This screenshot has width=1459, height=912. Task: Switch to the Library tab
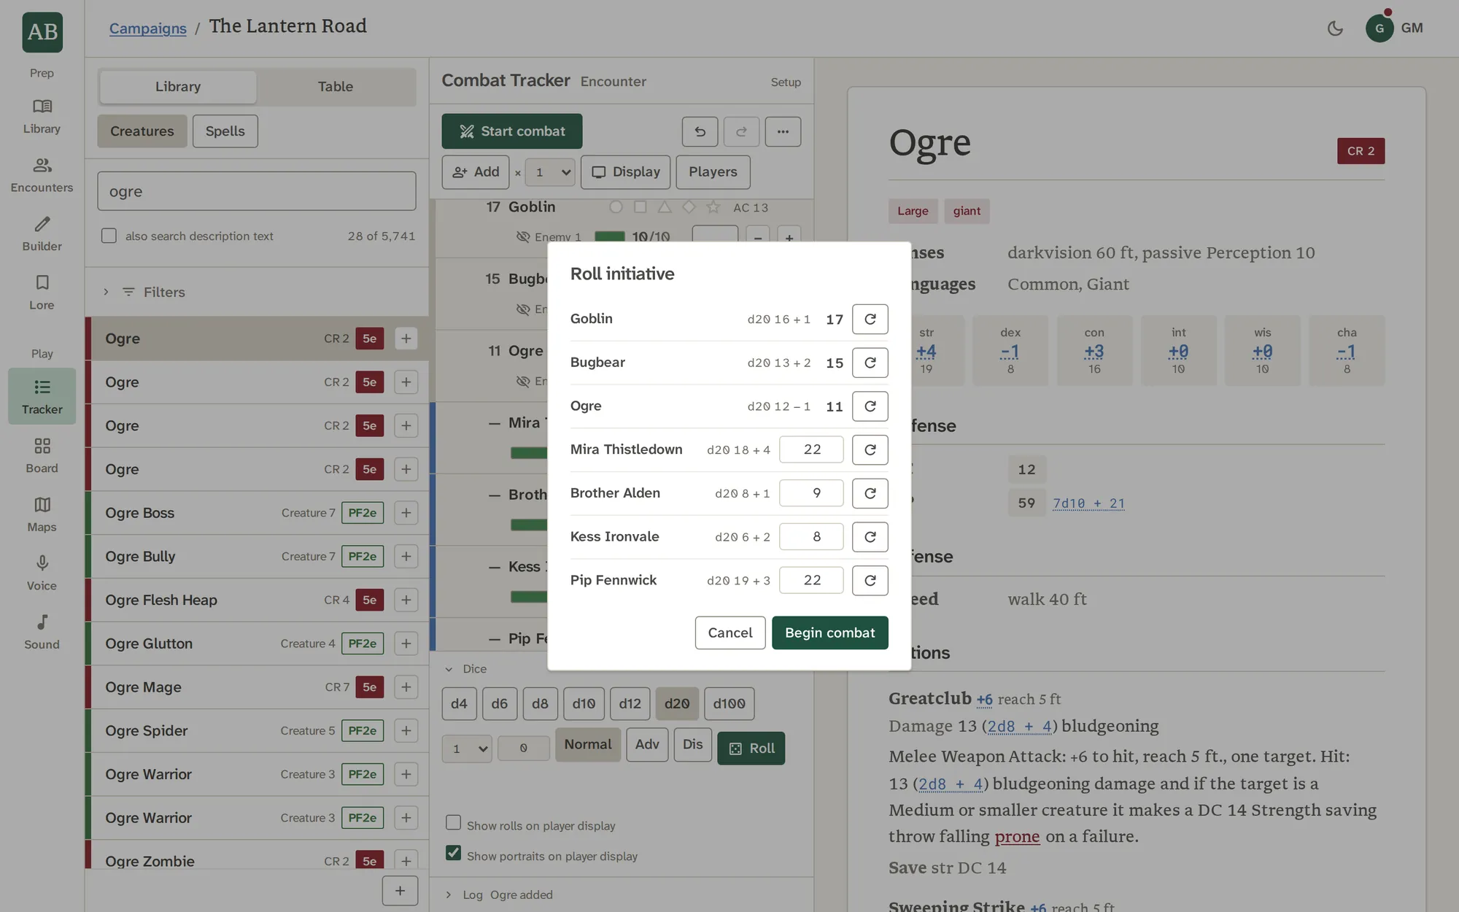point(178,87)
